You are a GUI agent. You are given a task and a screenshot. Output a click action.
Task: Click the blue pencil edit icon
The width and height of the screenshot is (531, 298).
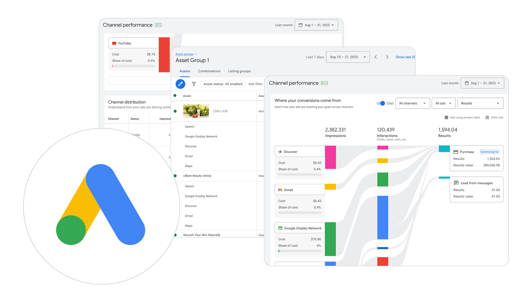coord(180,84)
